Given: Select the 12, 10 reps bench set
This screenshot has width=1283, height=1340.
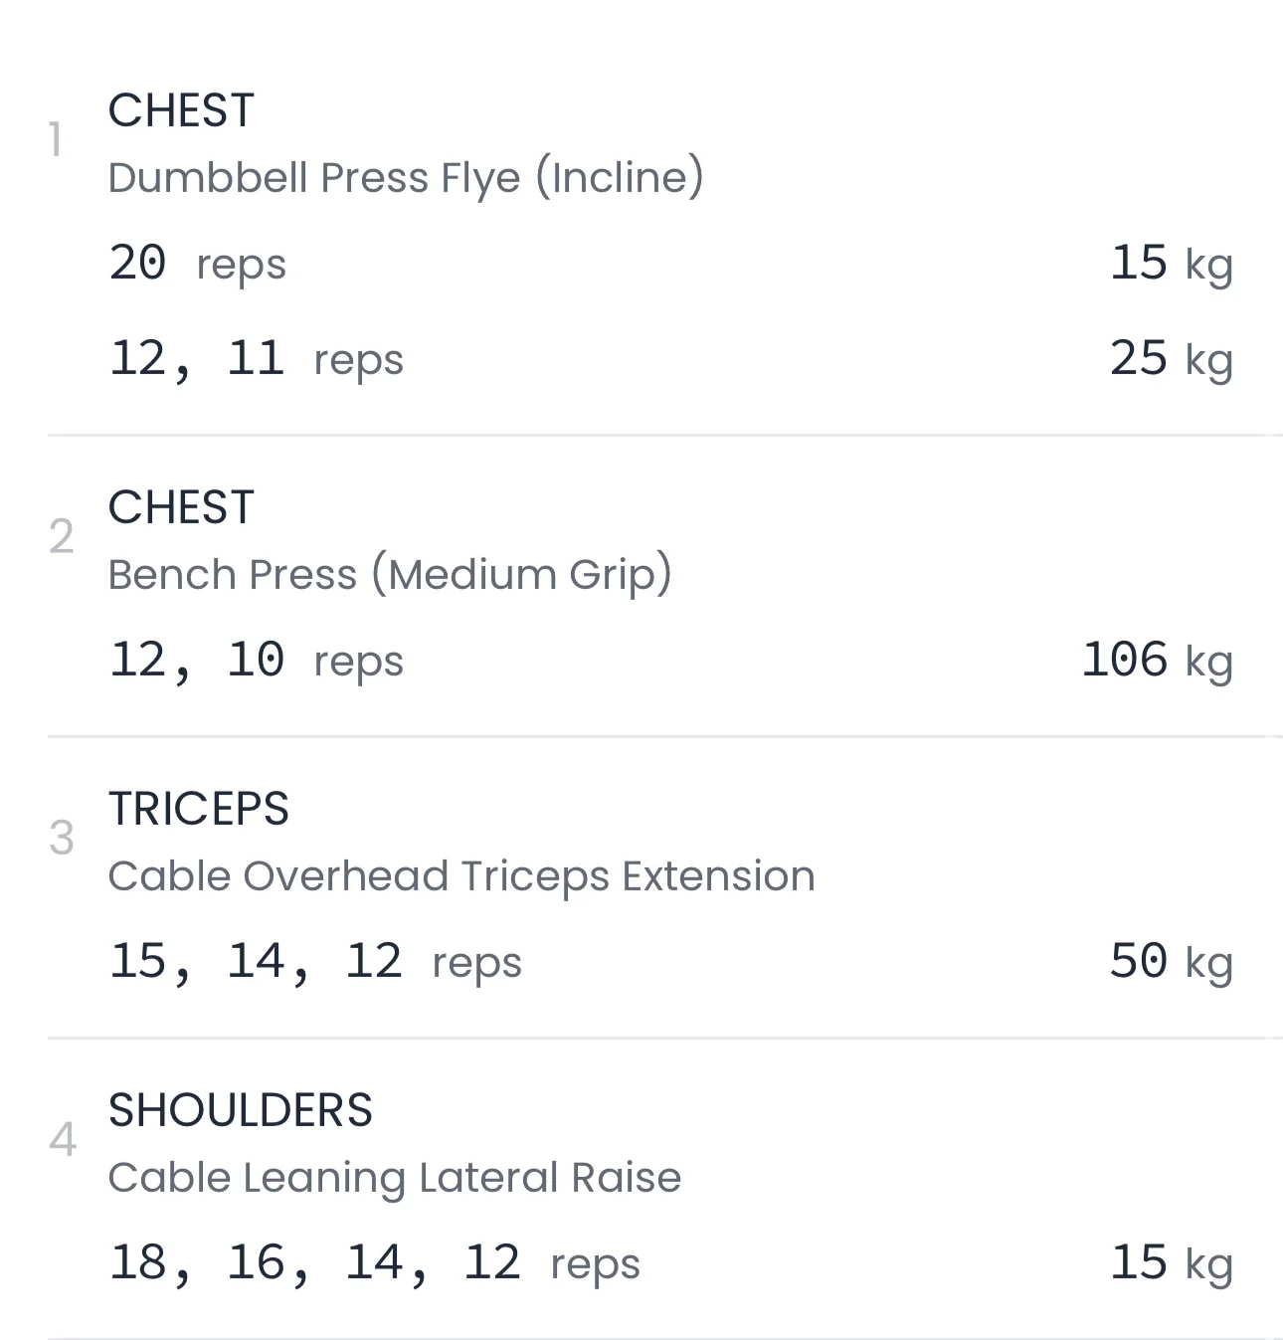Looking at the screenshot, I should click(x=256, y=661).
